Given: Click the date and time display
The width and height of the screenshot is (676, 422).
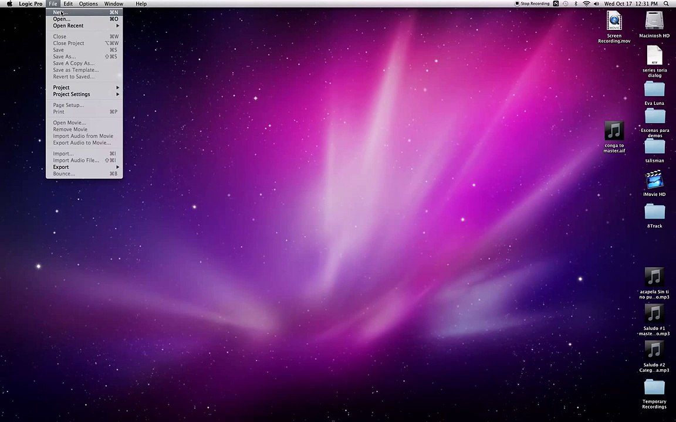Looking at the screenshot, I should click(x=631, y=4).
